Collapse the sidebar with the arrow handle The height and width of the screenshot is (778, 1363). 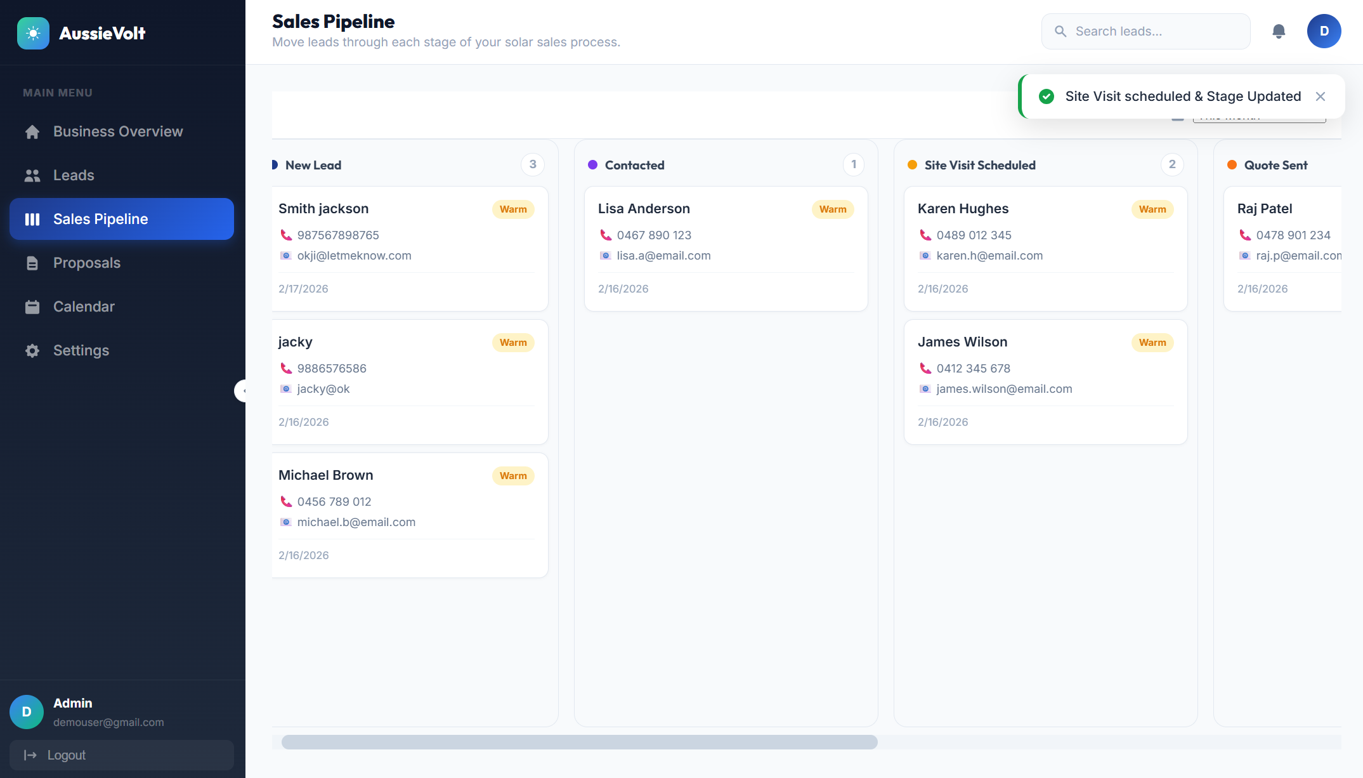tap(242, 391)
